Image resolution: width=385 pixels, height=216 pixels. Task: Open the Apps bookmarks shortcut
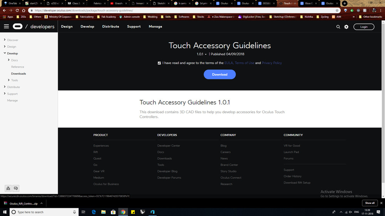[x=8, y=17]
